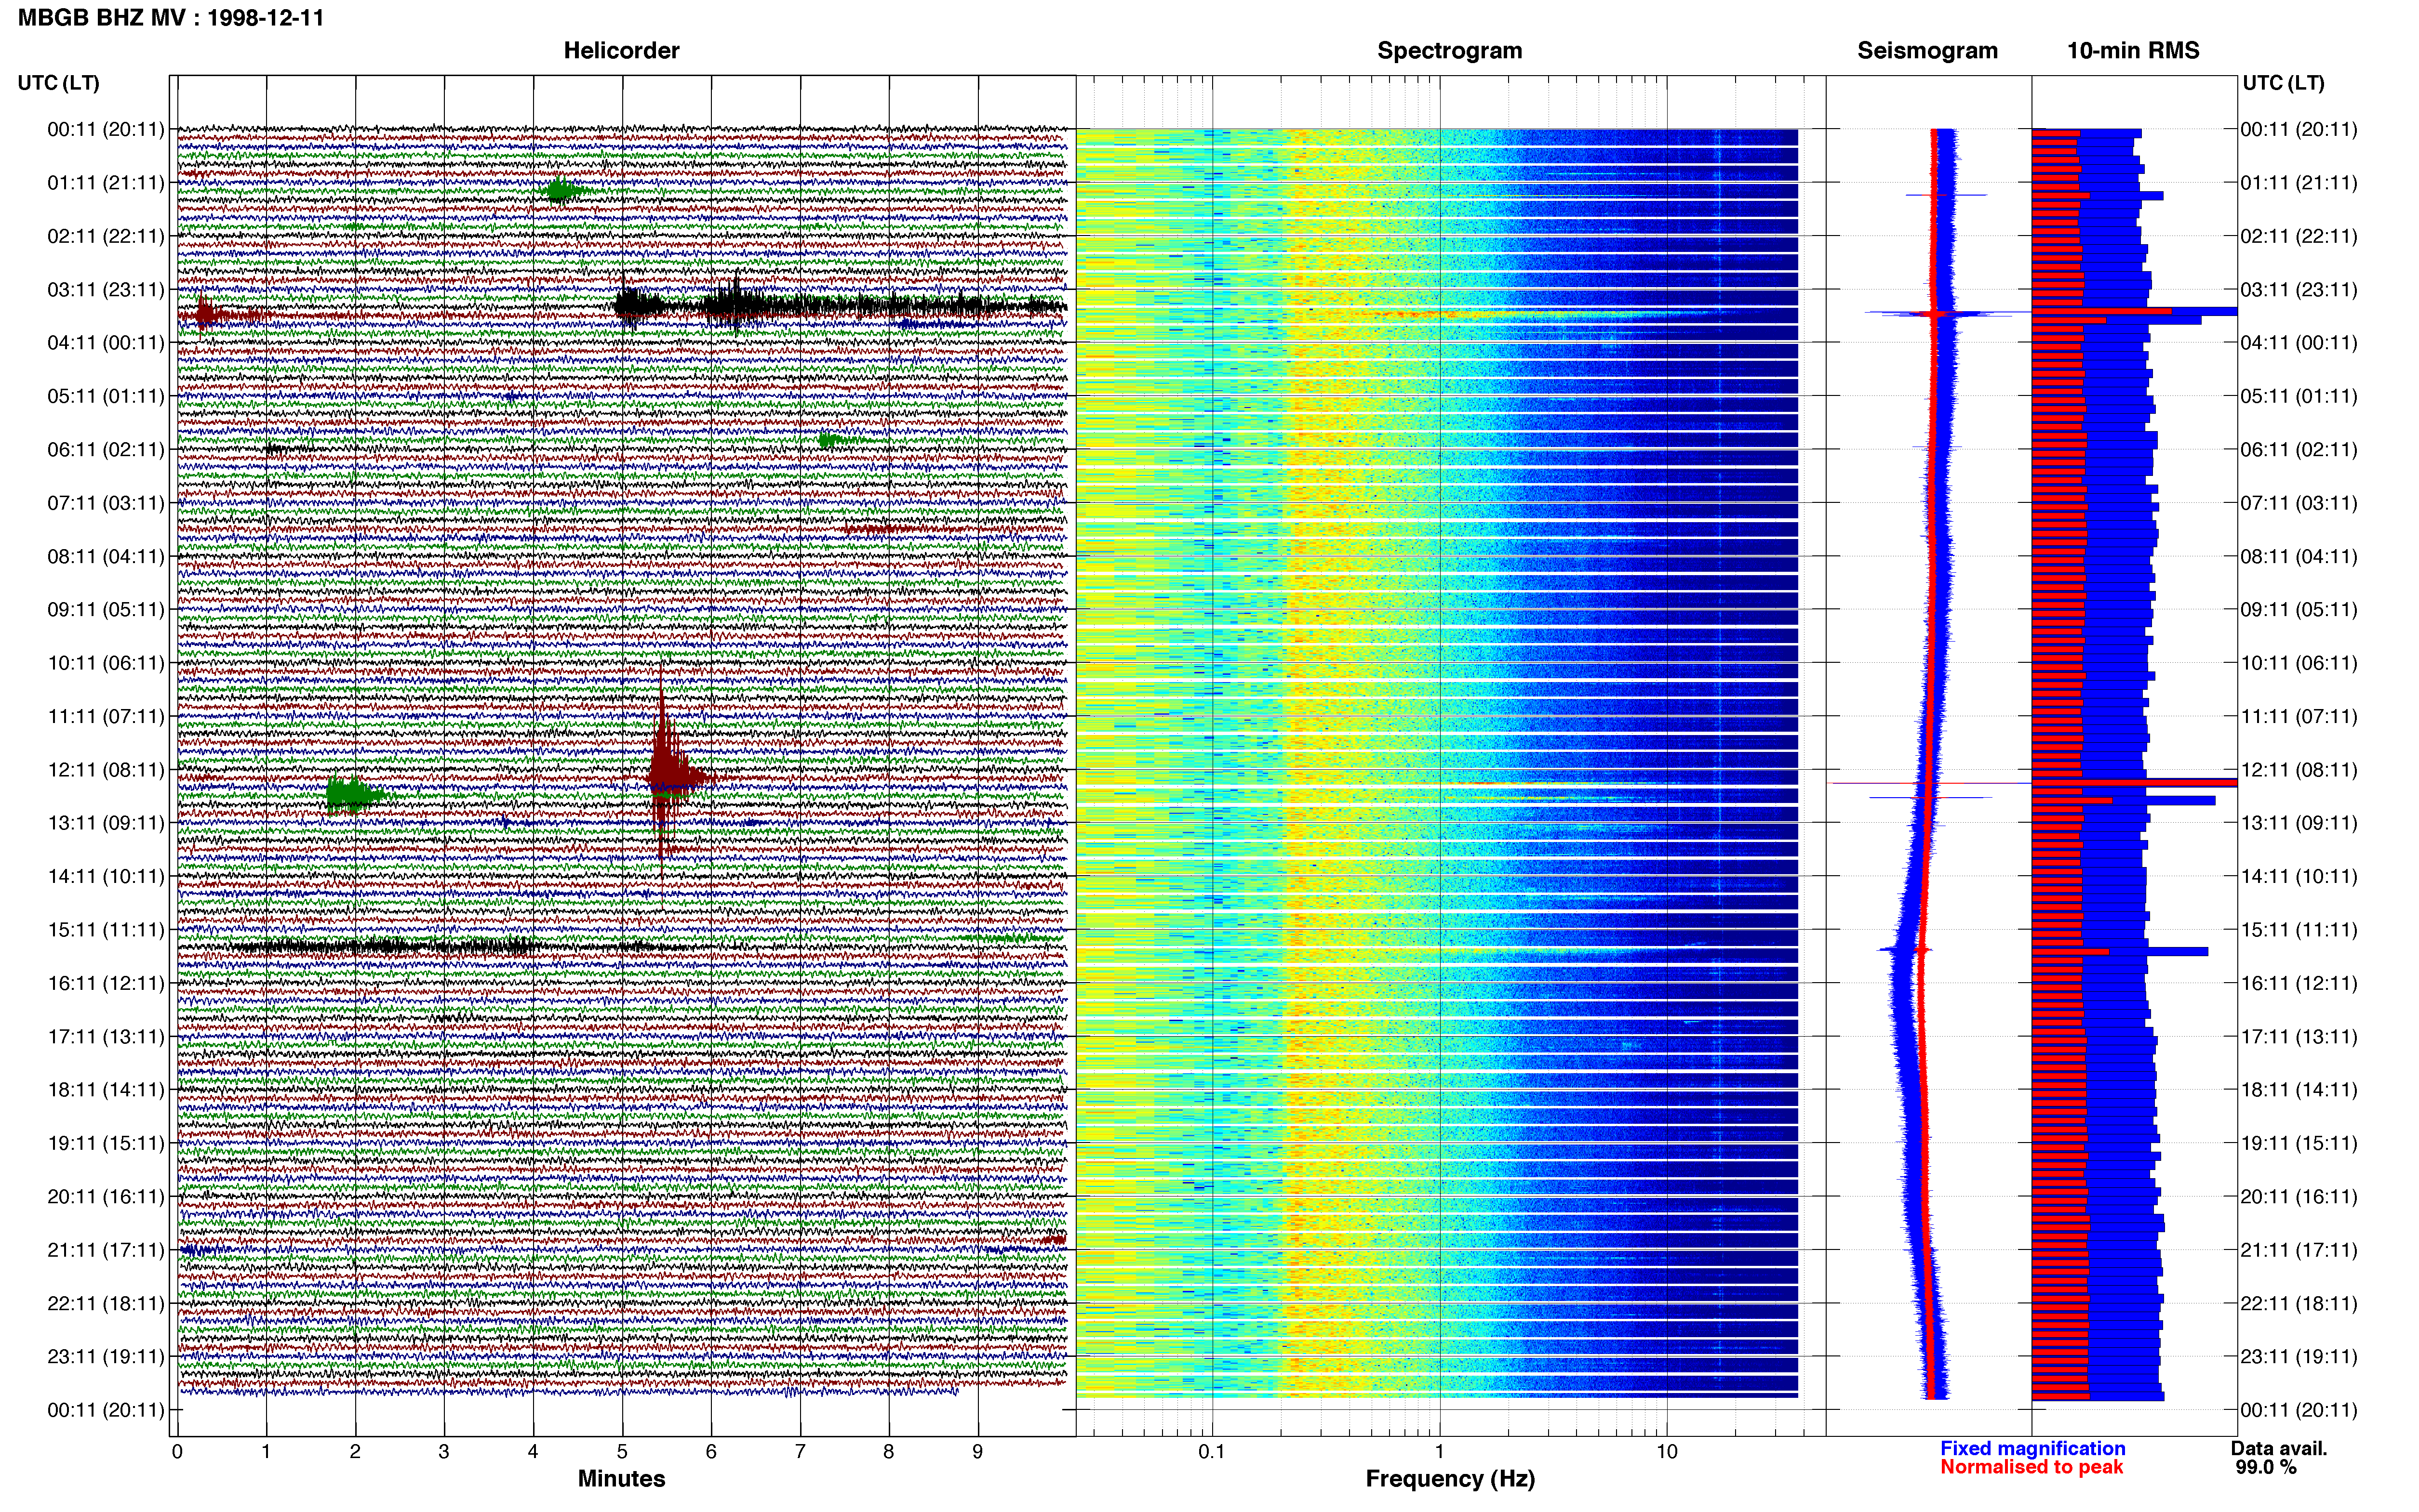Click the UTC (LT) label beside the 10-min RMS heading
The height and width of the screenshot is (1512, 2419).
[x=2283, y=83]
